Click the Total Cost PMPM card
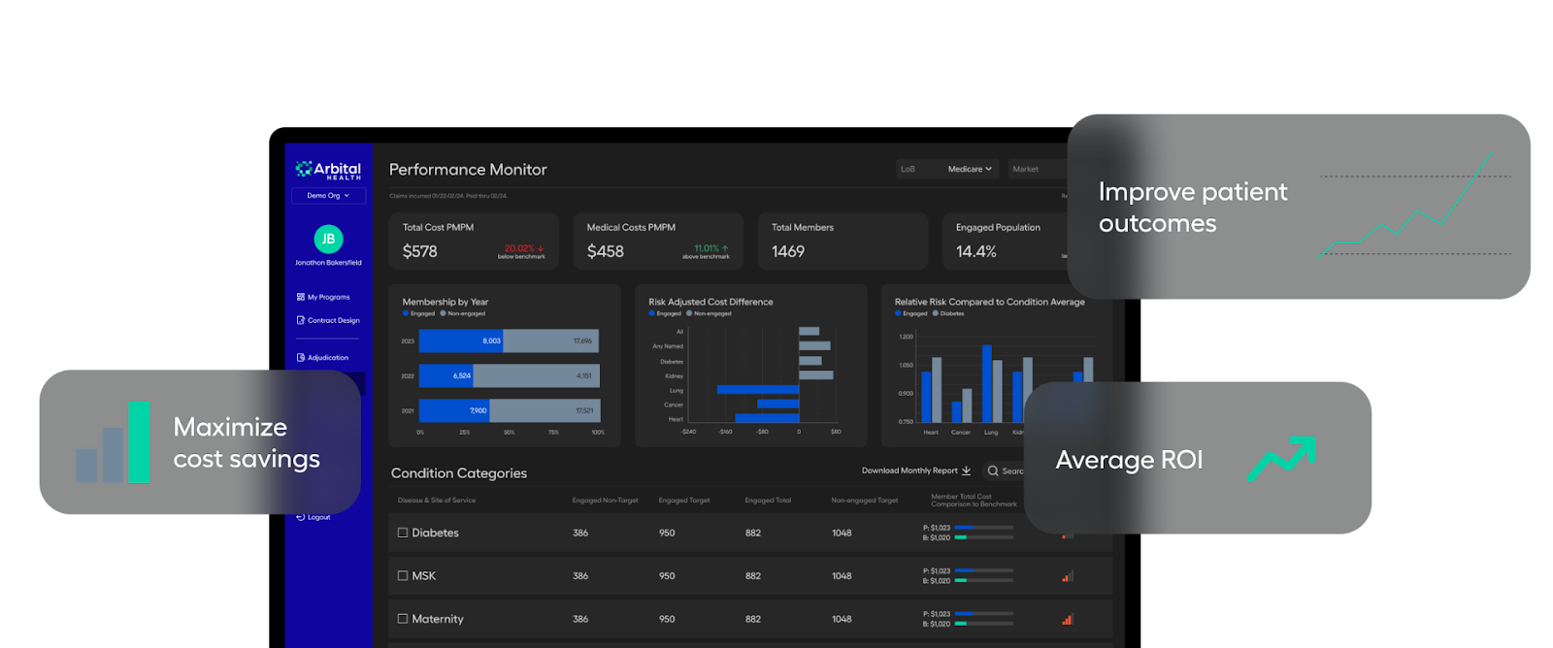 pyautogui.click(x=474, y=241)
